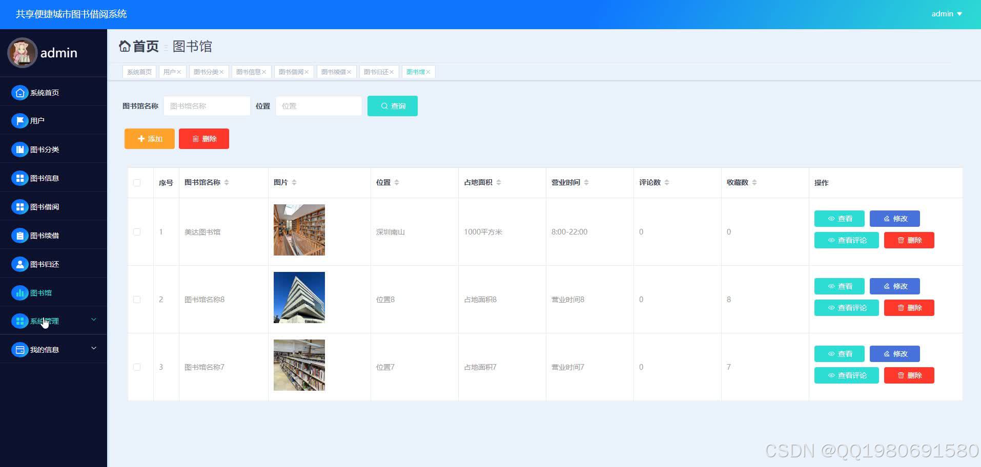Sort table by 占地面积 column arrows
The width and height of the screenshot is (981, 467).
pyautogui.click(x=499, y=182)
